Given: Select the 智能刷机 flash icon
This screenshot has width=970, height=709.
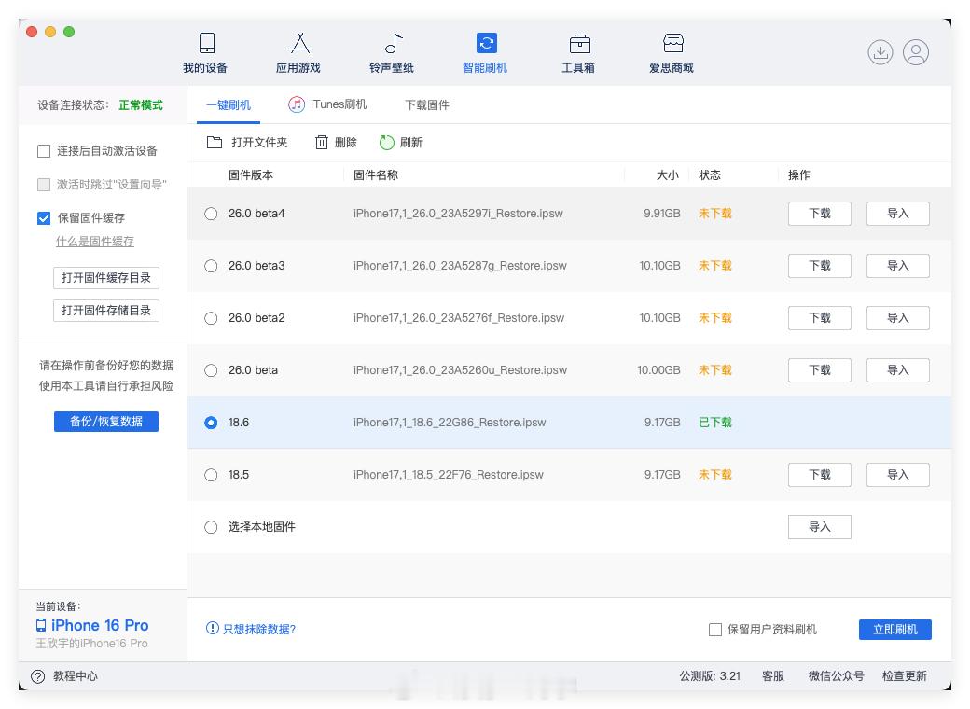Looking at the screenshot, I should tap(486, 43).
